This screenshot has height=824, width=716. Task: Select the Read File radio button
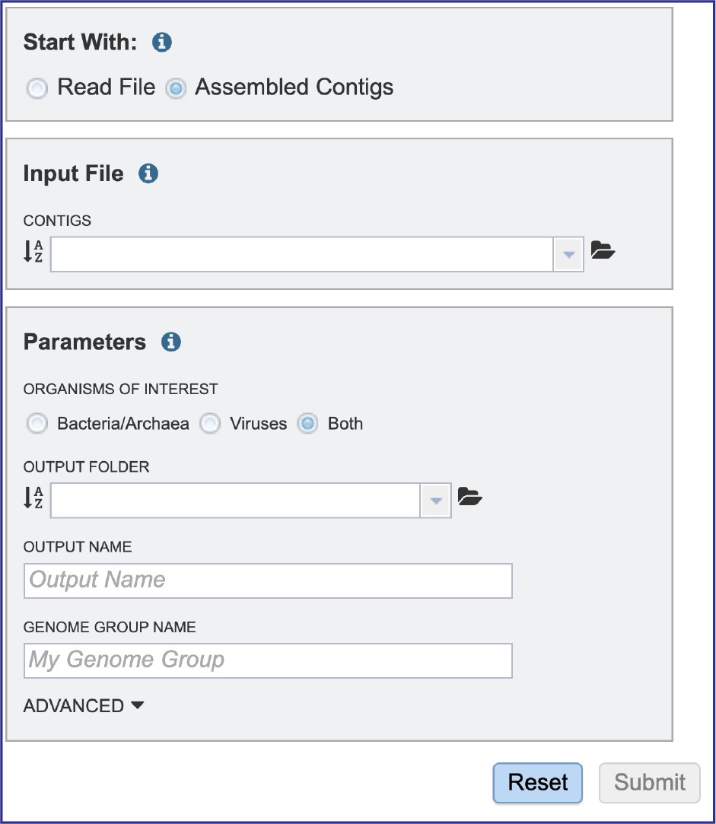coord(37,87)
